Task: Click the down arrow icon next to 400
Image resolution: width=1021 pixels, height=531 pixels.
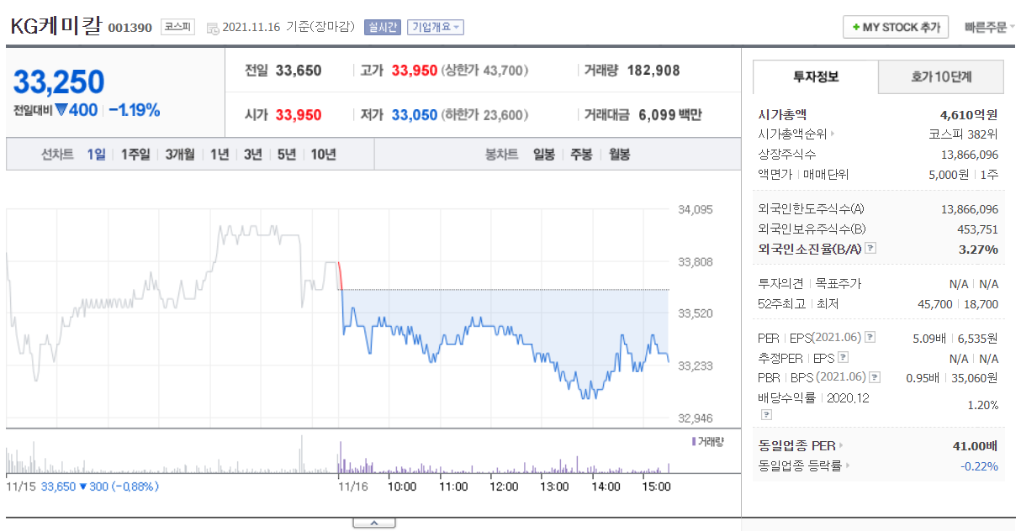Action: [x=61, y=109]
